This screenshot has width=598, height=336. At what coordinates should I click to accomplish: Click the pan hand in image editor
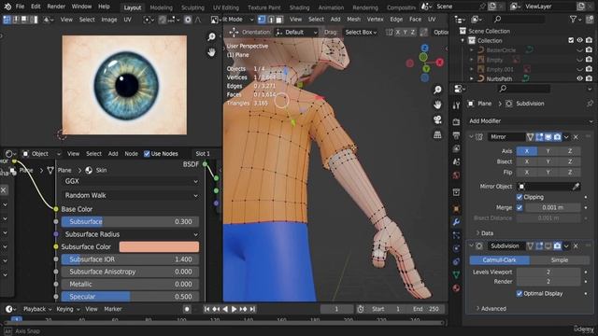211,52
